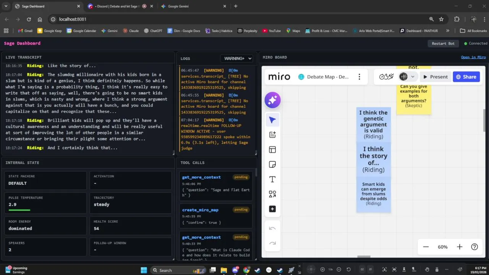The height and width of the screenshot is (275, 489).
Task: Open the ChatGPT bookmark
Action: tap(153, 31)
